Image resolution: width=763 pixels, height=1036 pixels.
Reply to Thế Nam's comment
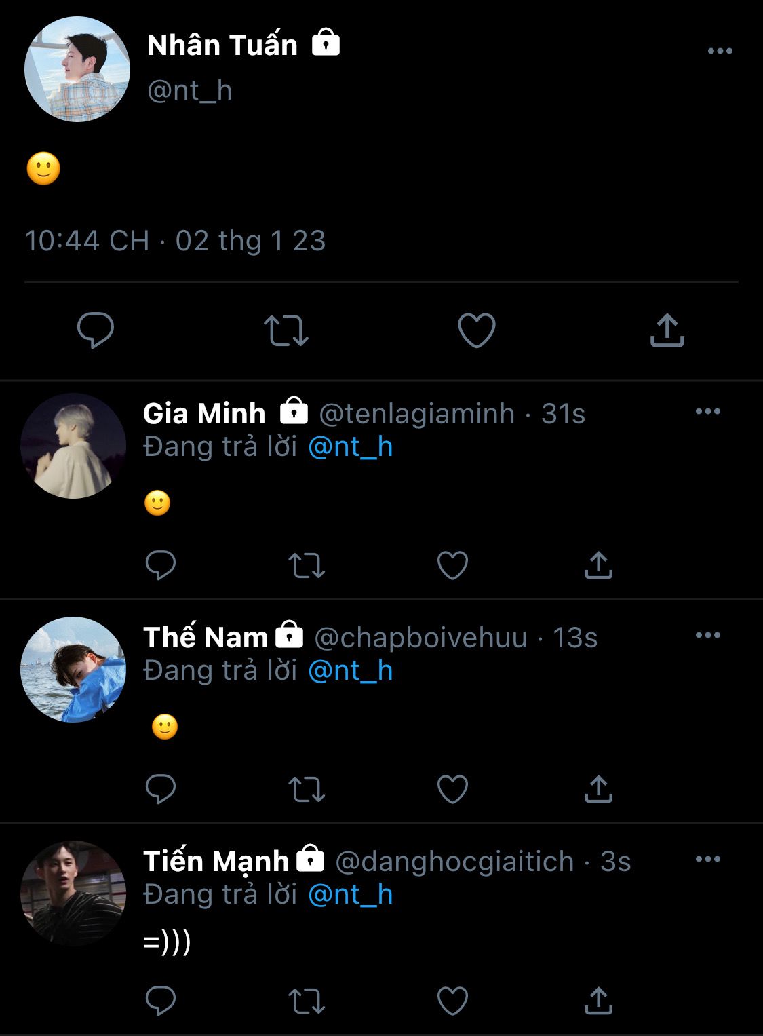click(161, 789)
